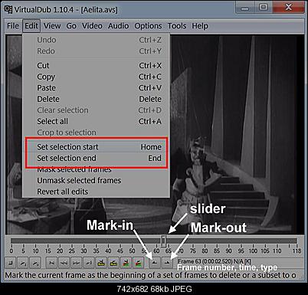The image size is (308, 295).
Task: Jump to the first frame with the Start button
Action: click(x=51, y=263)
